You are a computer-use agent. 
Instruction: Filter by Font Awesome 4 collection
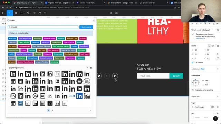pyautogui.click(x=25, y=46)
